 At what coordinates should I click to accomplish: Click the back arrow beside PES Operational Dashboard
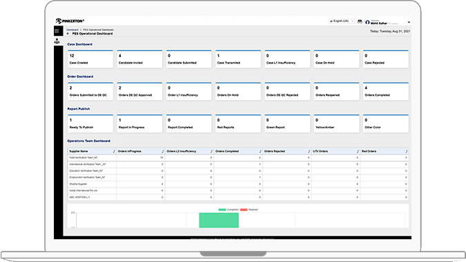(x=68, y=34)
